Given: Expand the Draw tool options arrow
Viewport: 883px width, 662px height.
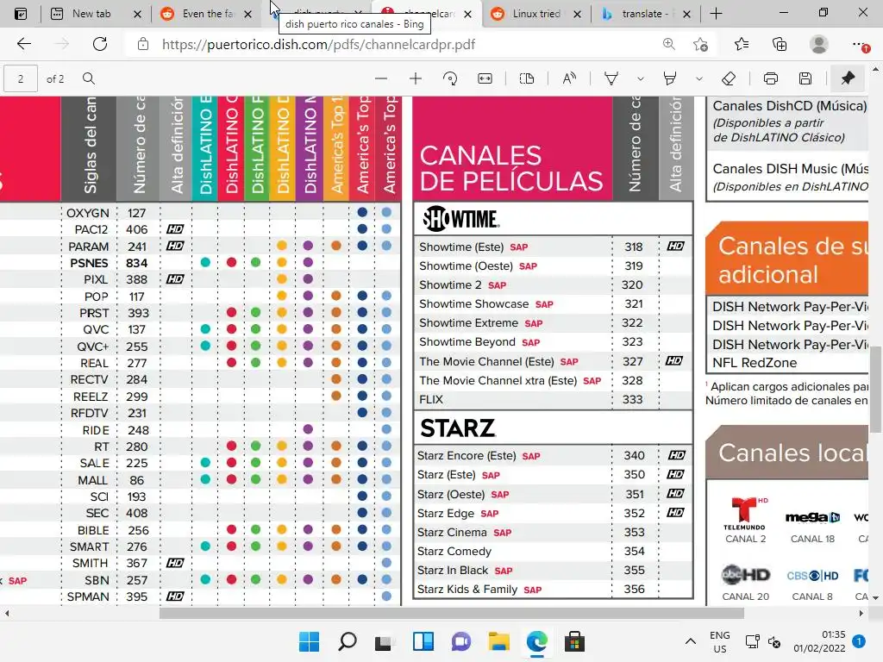Looking at the screenshot, I should click(641, 78).
